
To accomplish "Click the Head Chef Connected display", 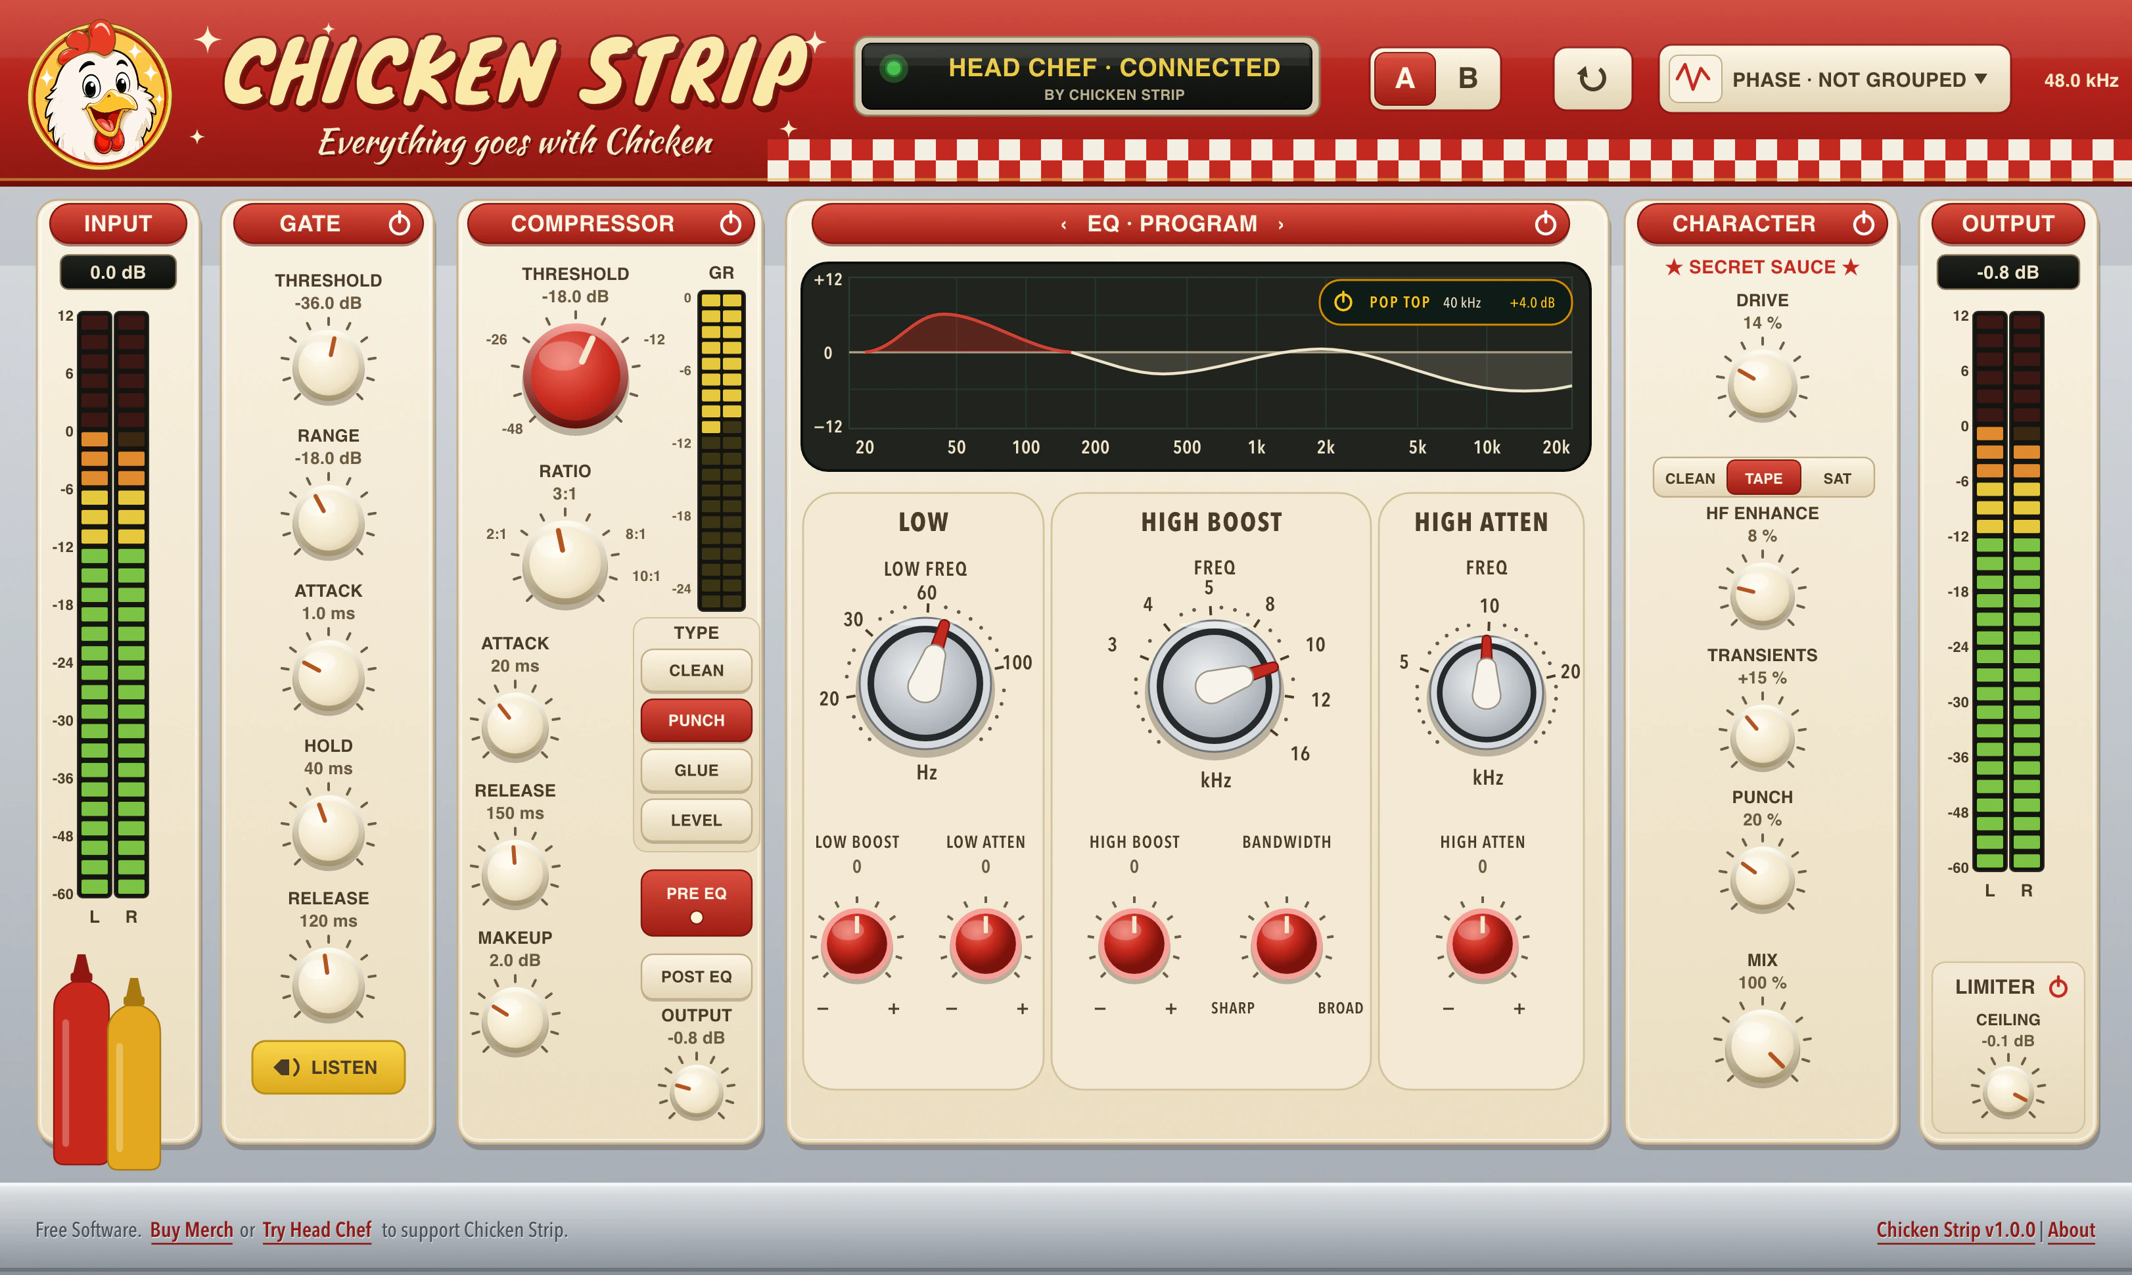I will tap(1086, 78).
